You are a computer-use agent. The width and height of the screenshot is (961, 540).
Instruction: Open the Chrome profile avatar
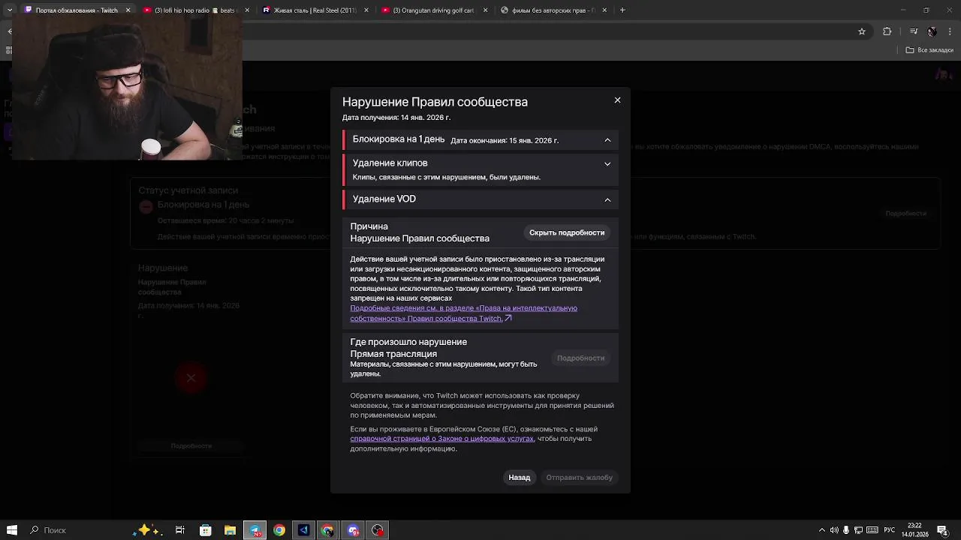[932, 31]
